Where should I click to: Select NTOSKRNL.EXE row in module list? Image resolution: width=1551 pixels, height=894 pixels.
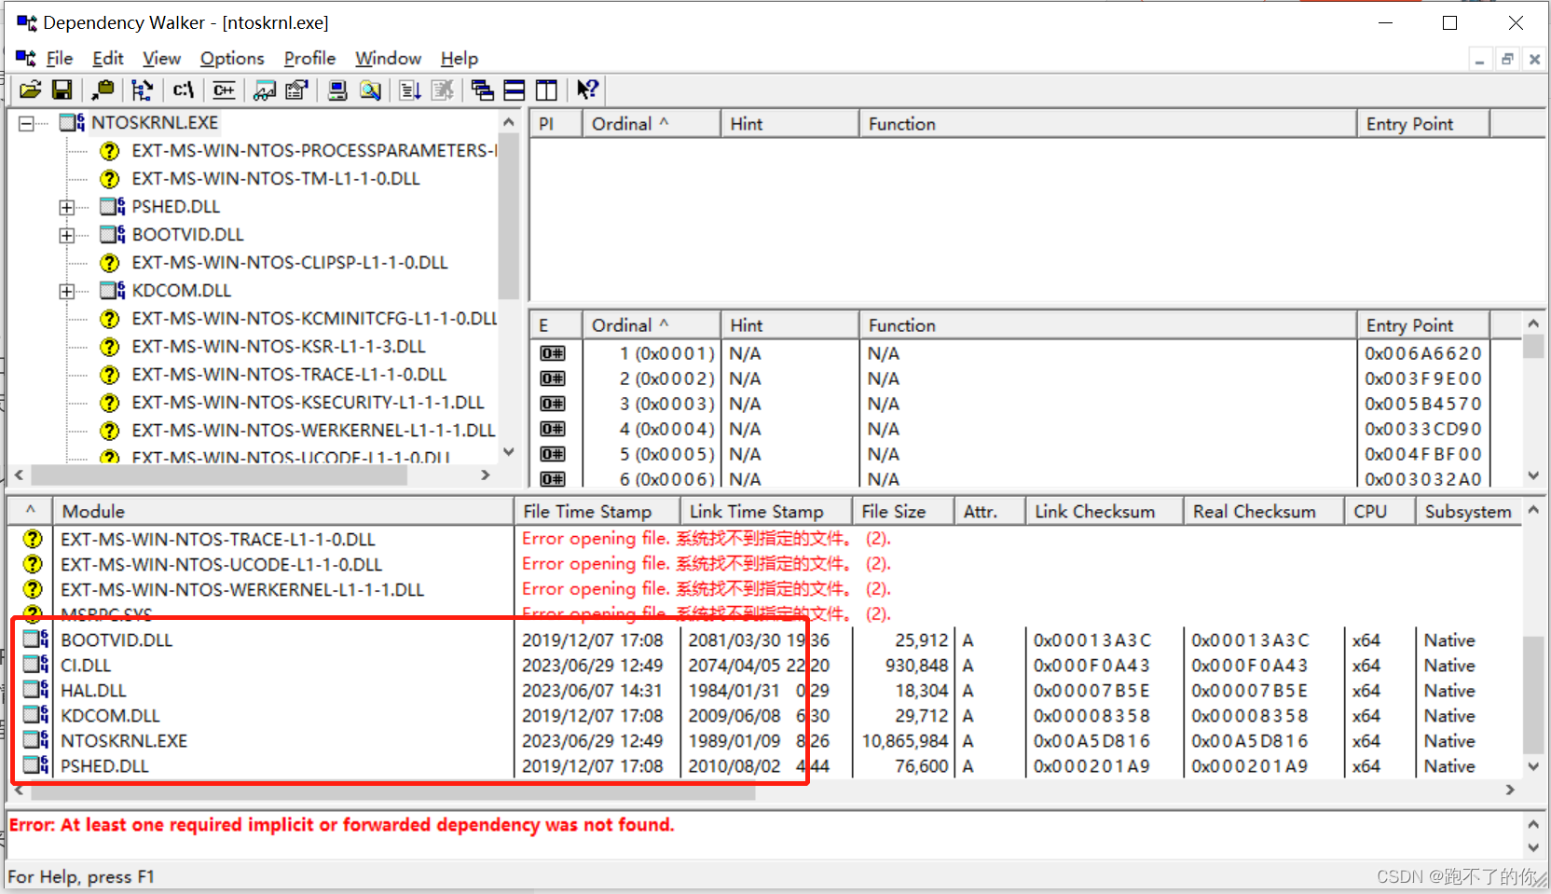(x=765, y=740)
